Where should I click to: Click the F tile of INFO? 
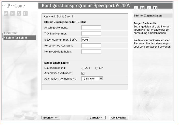click(x=149, y=8)
